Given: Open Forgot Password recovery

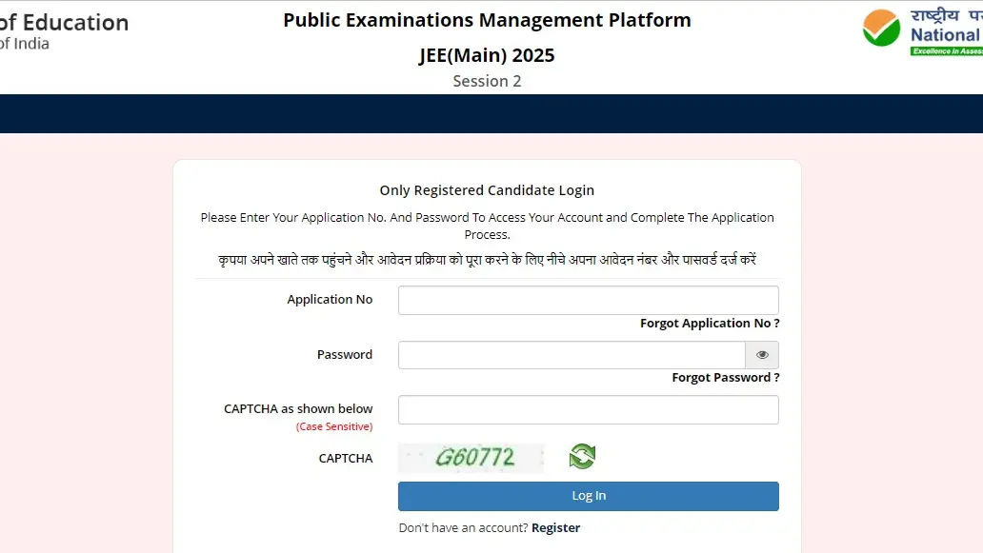Looking at the screenshot, I should pos(725,377).
